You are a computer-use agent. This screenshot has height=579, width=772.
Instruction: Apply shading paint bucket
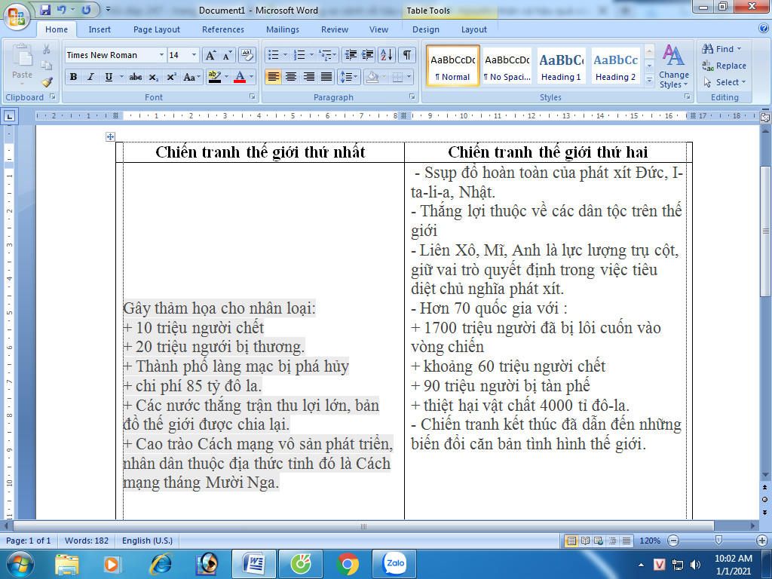(x=372, y=77)
